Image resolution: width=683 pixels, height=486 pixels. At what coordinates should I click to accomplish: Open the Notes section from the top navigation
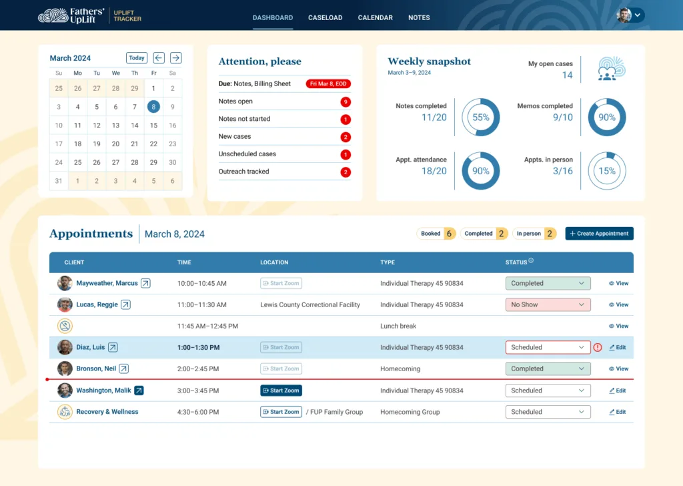click(419, 17)
